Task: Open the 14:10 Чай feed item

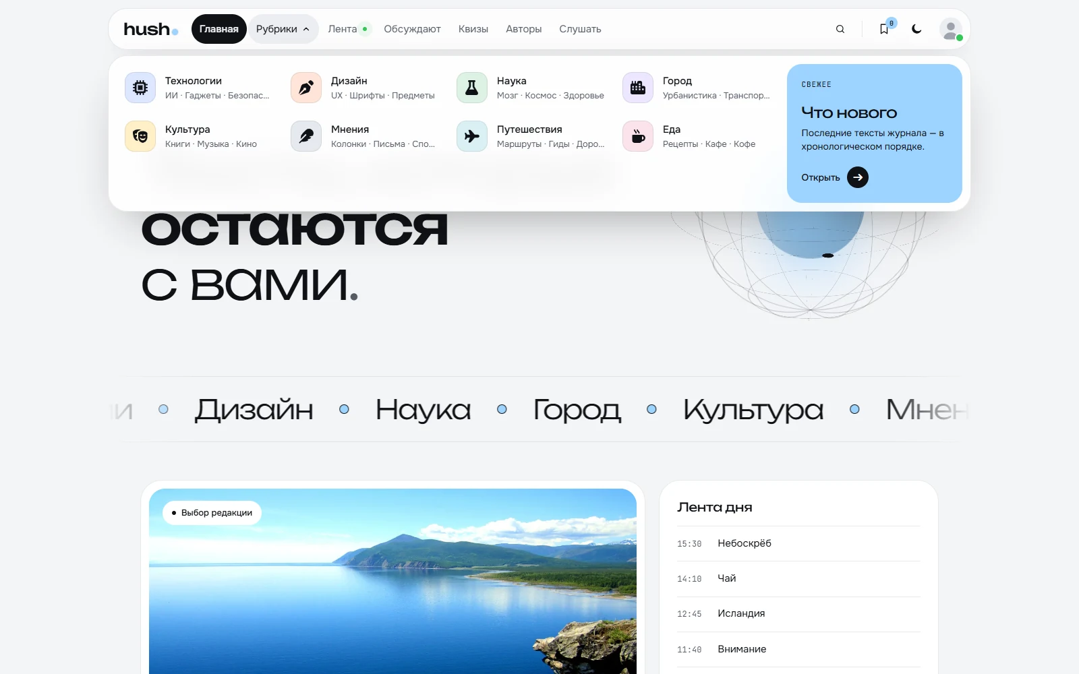Action: pyautogui.click(x=799, y=578)
